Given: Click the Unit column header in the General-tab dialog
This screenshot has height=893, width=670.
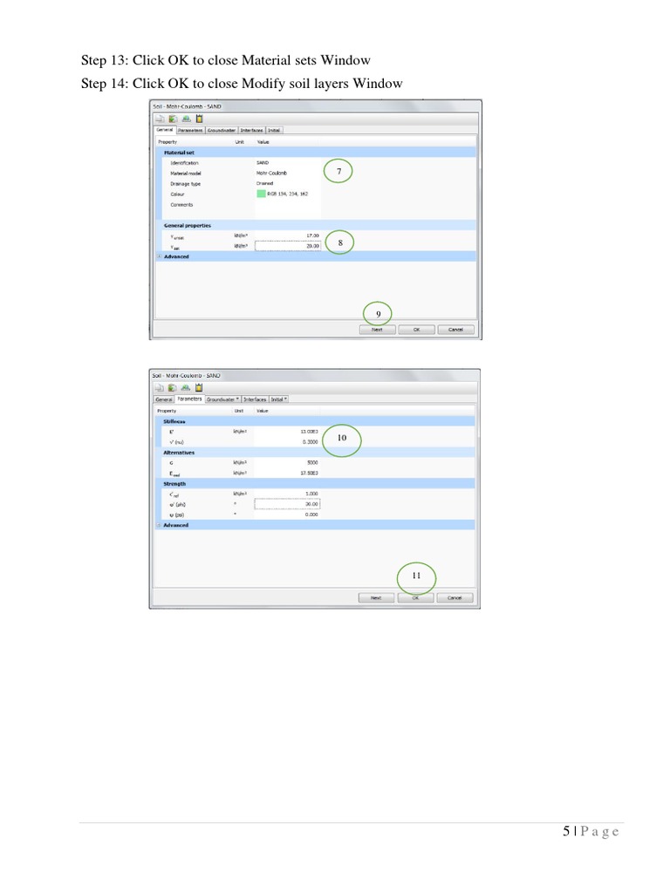Looking at the screenshot, I should click(x=240, y=142).
